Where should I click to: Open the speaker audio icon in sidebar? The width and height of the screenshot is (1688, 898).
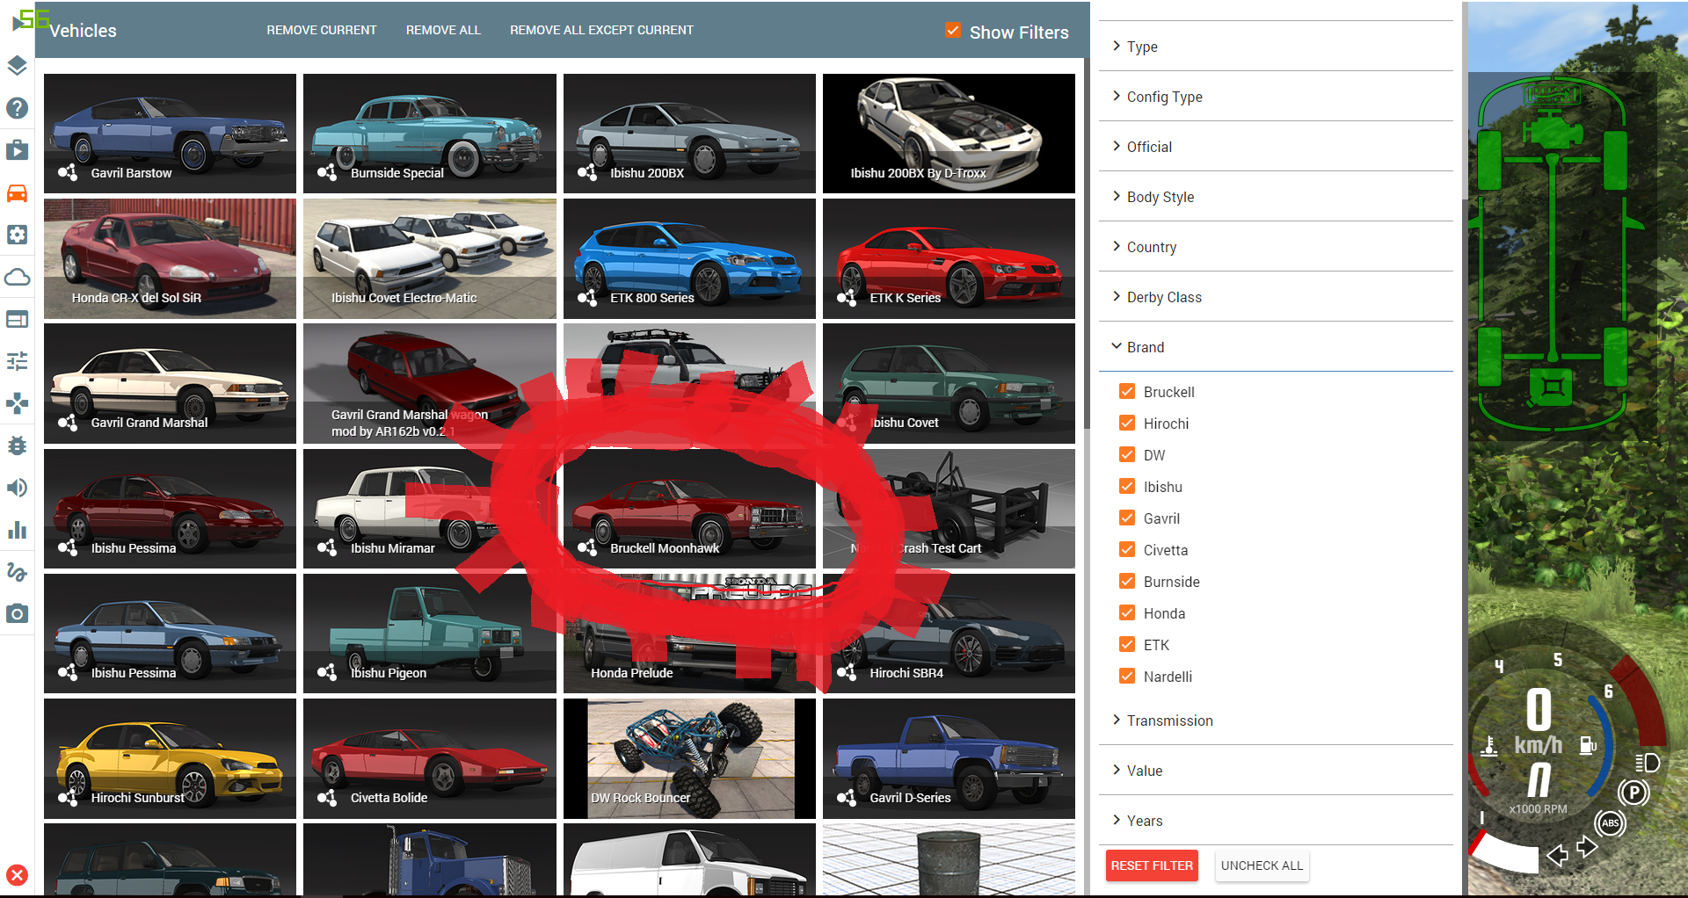17,488
